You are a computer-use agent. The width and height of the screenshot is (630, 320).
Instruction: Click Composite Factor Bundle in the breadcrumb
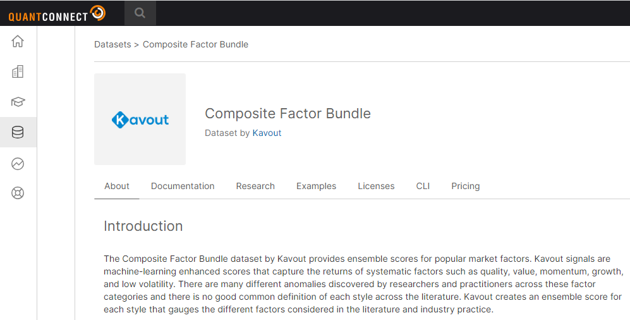(x=195, y=45)
